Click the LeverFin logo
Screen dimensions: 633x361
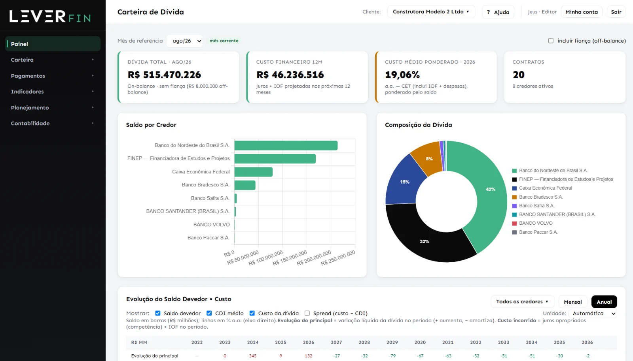coord(50,16)
